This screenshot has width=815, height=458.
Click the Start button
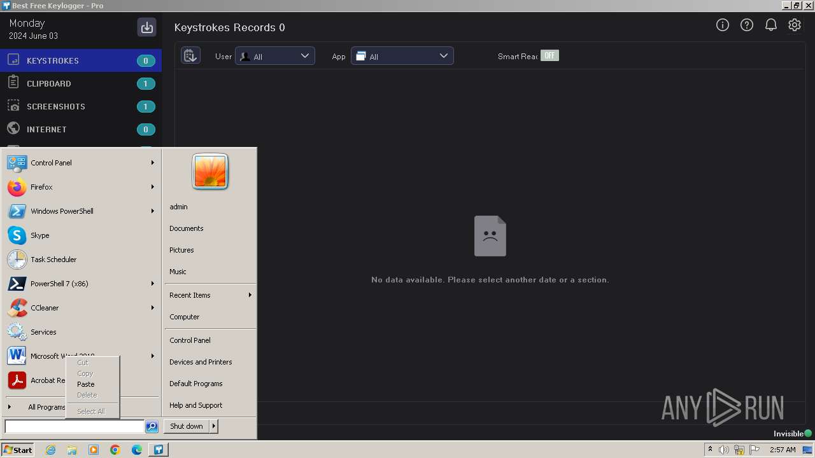18,450
